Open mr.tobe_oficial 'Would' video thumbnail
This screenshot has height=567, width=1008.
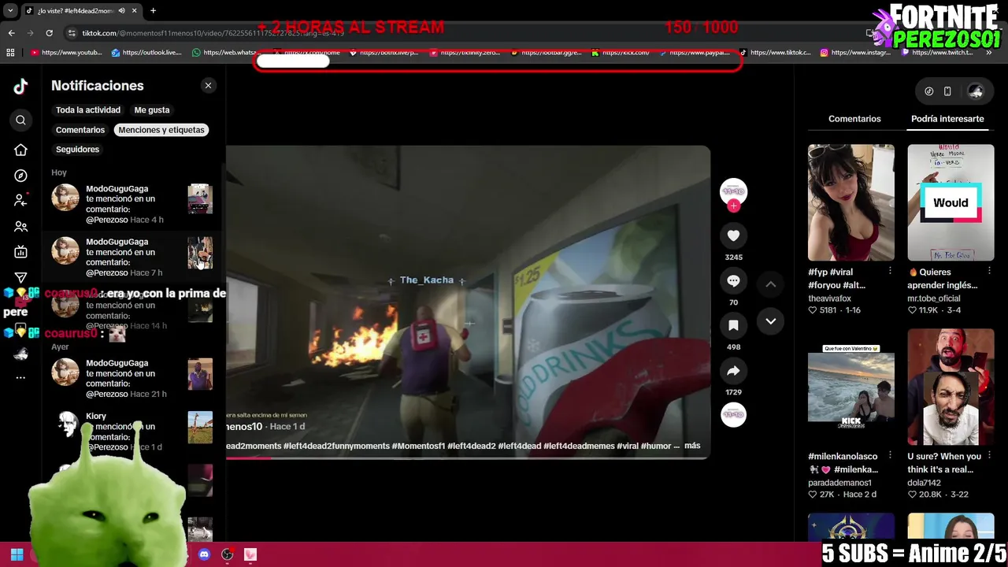pyautogui.click(x=951, y=202)
